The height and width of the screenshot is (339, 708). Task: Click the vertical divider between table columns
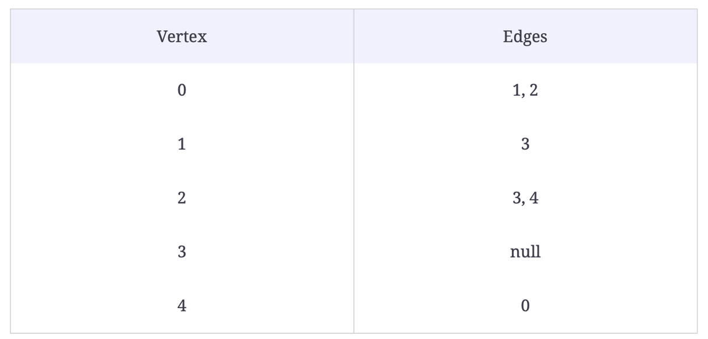[353, 171]
